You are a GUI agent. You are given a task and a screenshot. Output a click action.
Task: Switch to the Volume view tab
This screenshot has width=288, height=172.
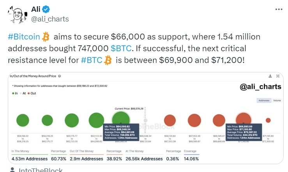276,100
